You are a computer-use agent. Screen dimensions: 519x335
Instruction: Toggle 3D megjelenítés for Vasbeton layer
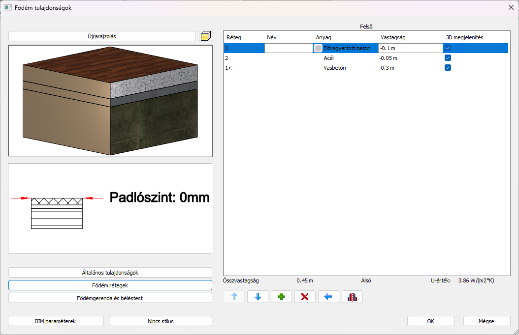pos(448,68)
